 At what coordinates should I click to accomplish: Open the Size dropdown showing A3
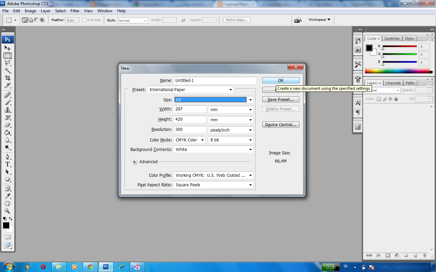click(x=214, y=100)
